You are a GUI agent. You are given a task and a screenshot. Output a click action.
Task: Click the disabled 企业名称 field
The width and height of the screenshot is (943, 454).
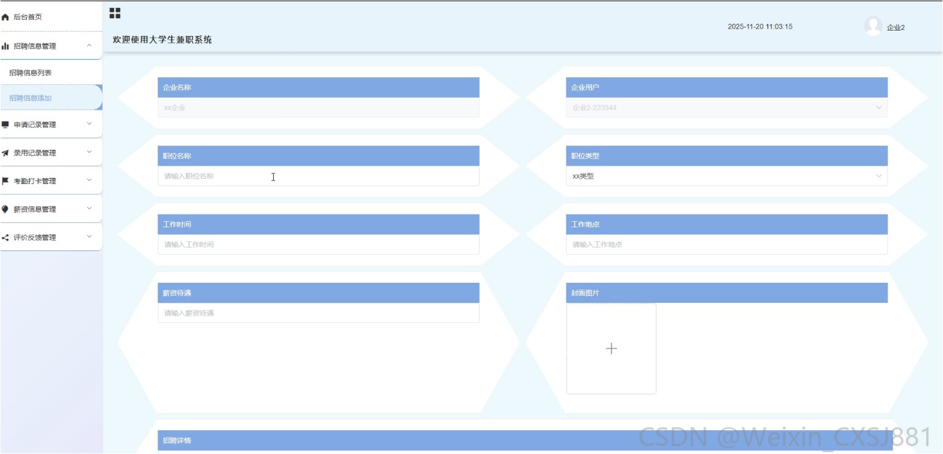(x=318, y=108)
